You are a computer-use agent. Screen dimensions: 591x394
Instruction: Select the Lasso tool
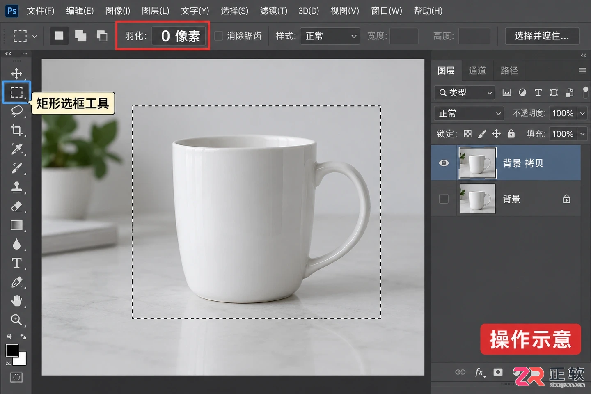(x=16, y=111)
